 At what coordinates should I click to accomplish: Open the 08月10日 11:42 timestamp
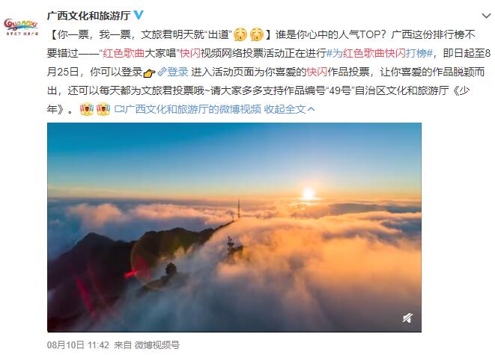click(x=78, y=345)
